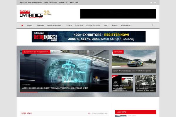The height and width of the screenshot is (117, 176).
Task: Go to the home icon in navigation
Action: (x=22, y=25)
